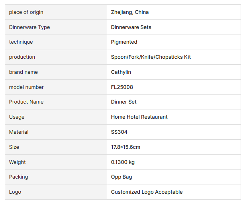Select the '0.1300 kg' weight value
The image size is (247, 204).
click(123, 162)
